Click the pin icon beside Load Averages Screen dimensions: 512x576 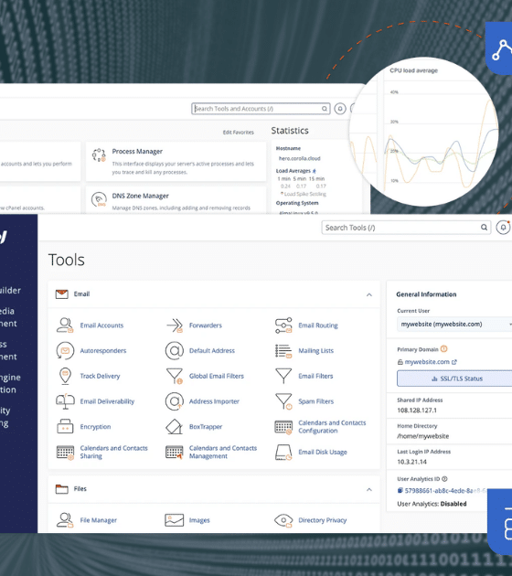(x=314, y=171)
